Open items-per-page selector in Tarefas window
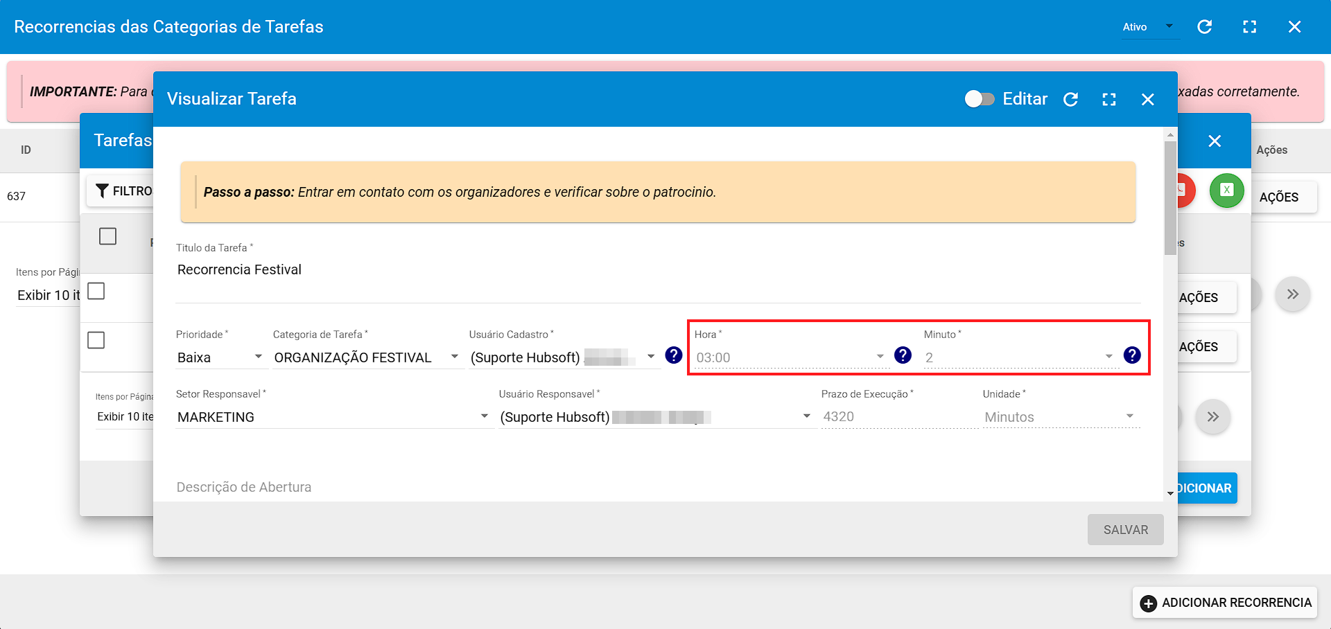The image size is (1331, 629). [125, 417]
